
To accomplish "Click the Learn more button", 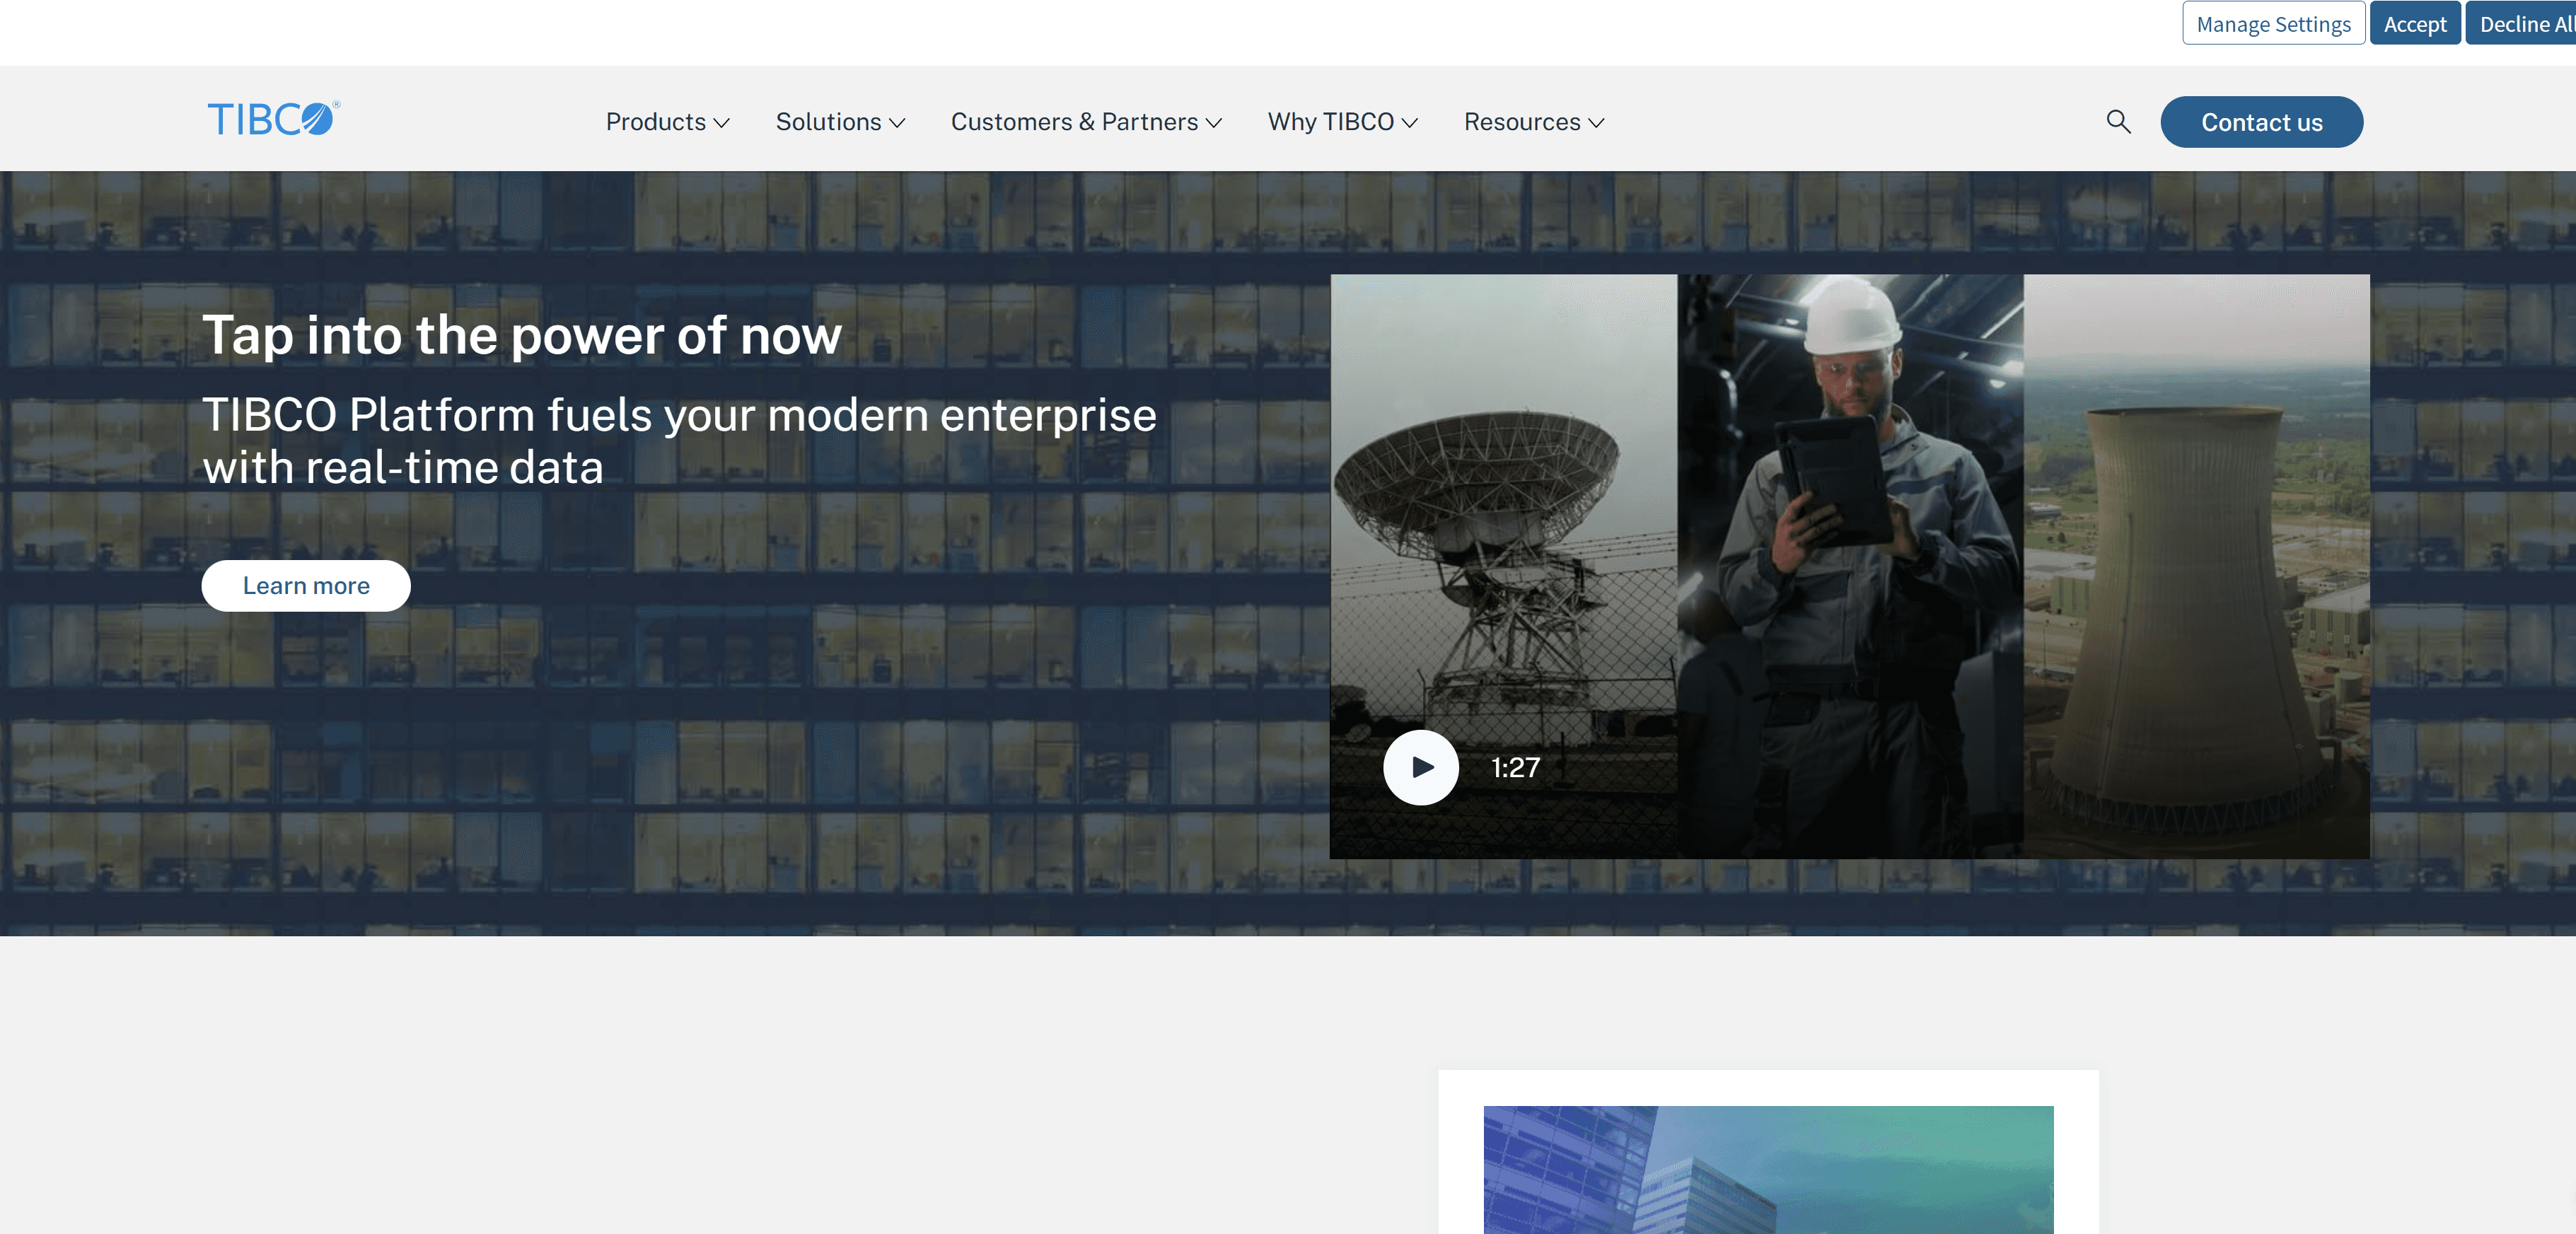I will [306, 585].
